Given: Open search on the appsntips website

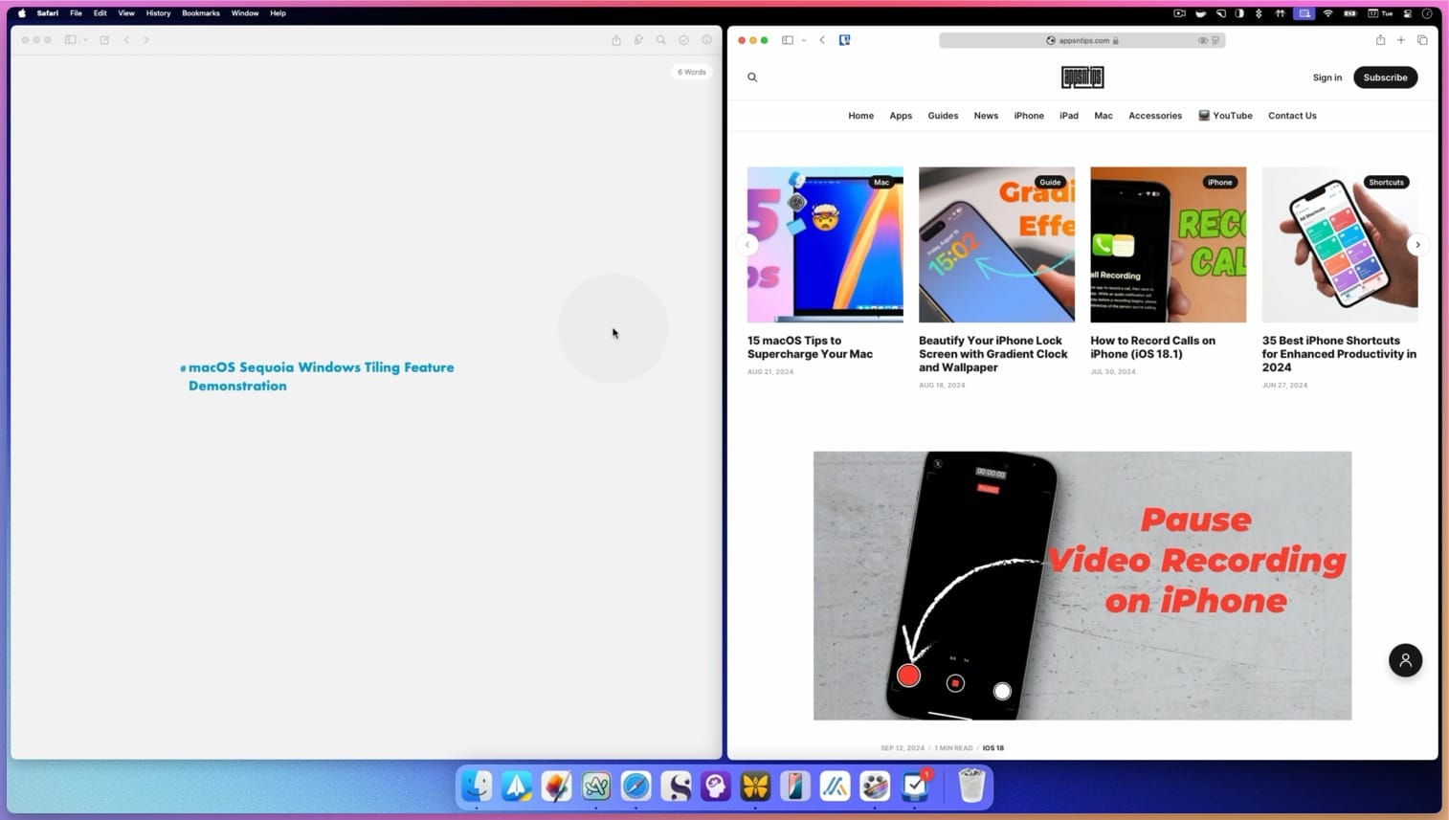Looking at the screenshot, I should coord(752,77).
